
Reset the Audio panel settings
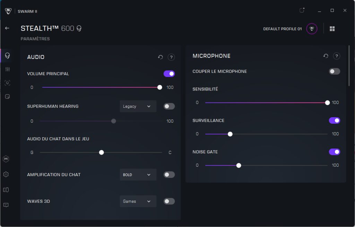tap(161, 57)
